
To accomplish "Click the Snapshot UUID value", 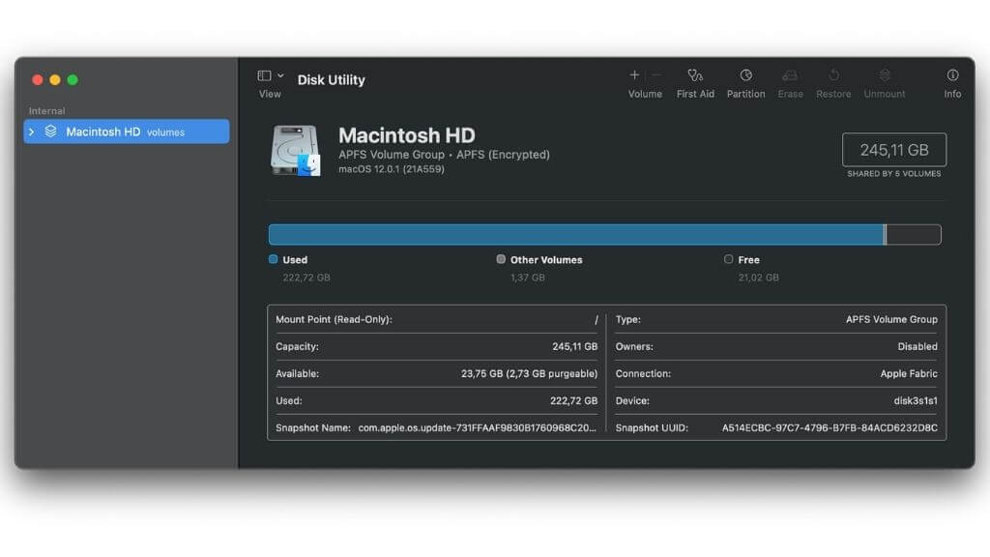I will click(830, 428).
